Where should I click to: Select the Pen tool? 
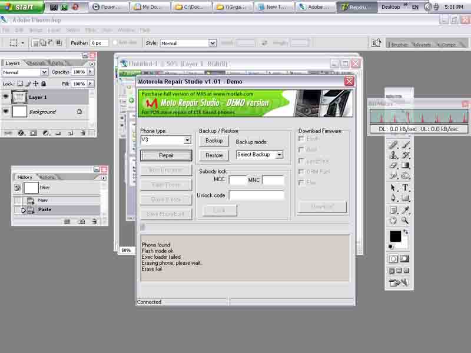click(393, 198)
